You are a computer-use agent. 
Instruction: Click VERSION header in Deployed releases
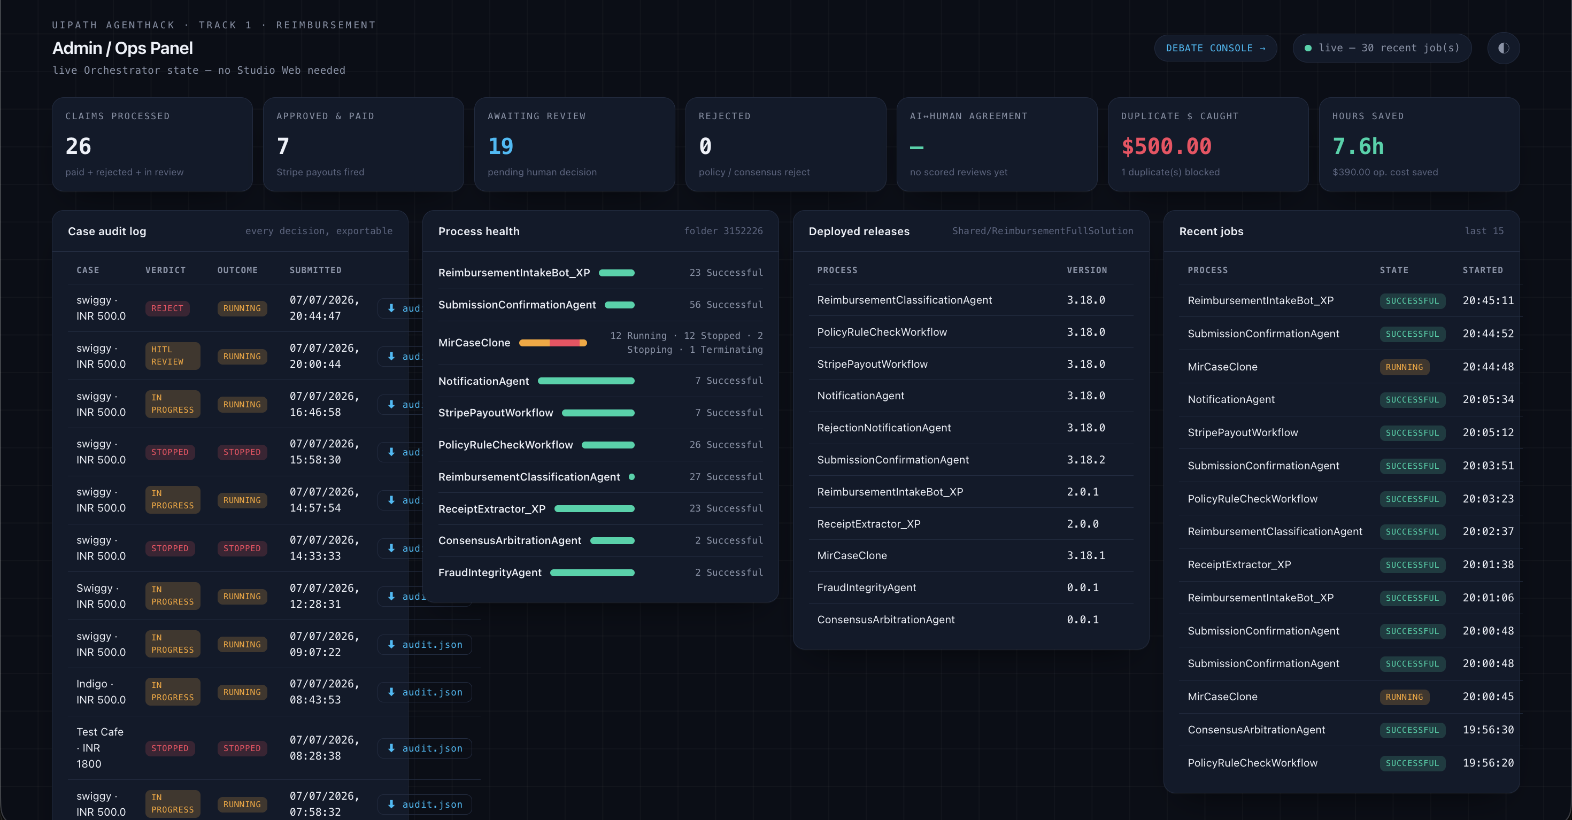pos(1087,270)
